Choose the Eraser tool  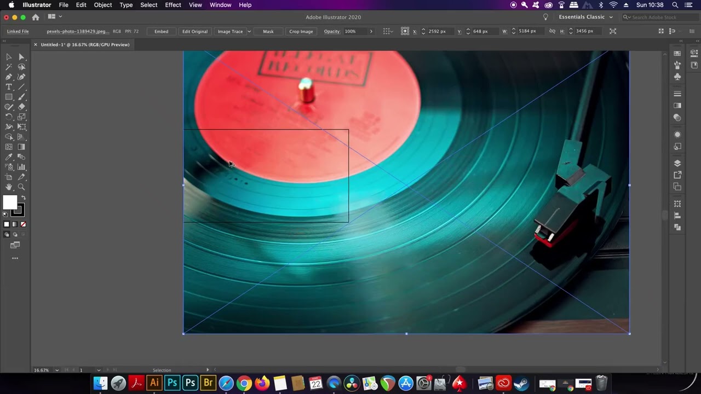pos(21,107)
